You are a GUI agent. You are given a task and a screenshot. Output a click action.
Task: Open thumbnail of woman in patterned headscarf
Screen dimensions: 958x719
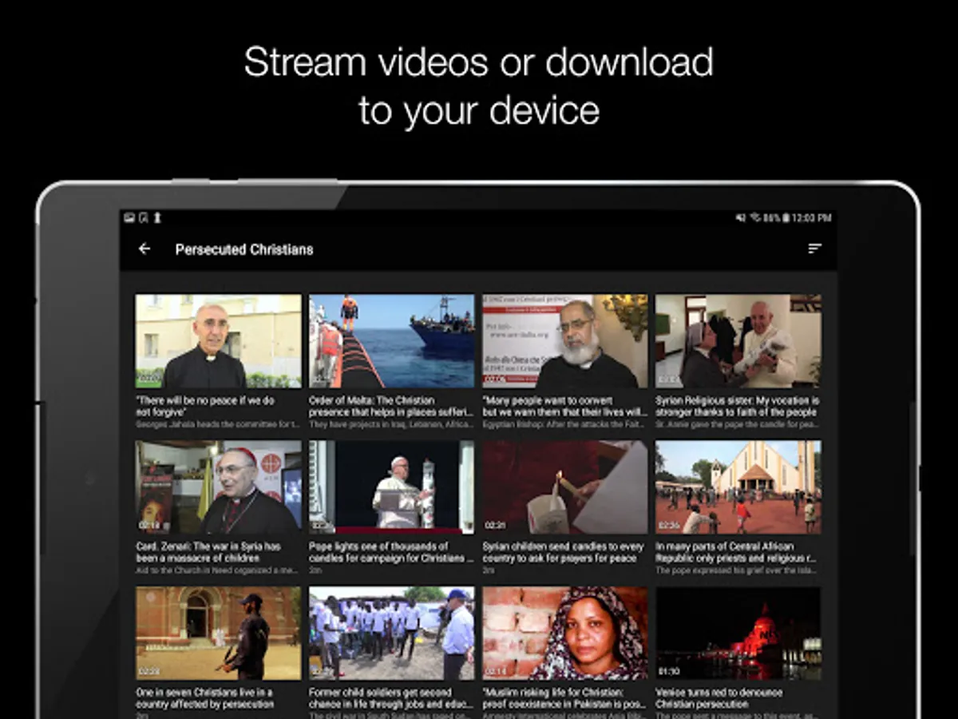tap(565, 634)
